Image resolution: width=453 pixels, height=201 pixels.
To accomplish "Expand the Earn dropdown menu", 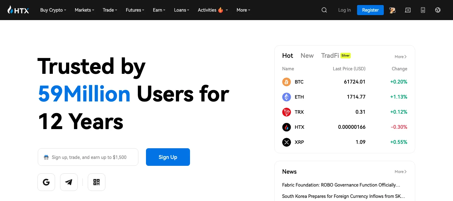I will [x=159, y=10].
